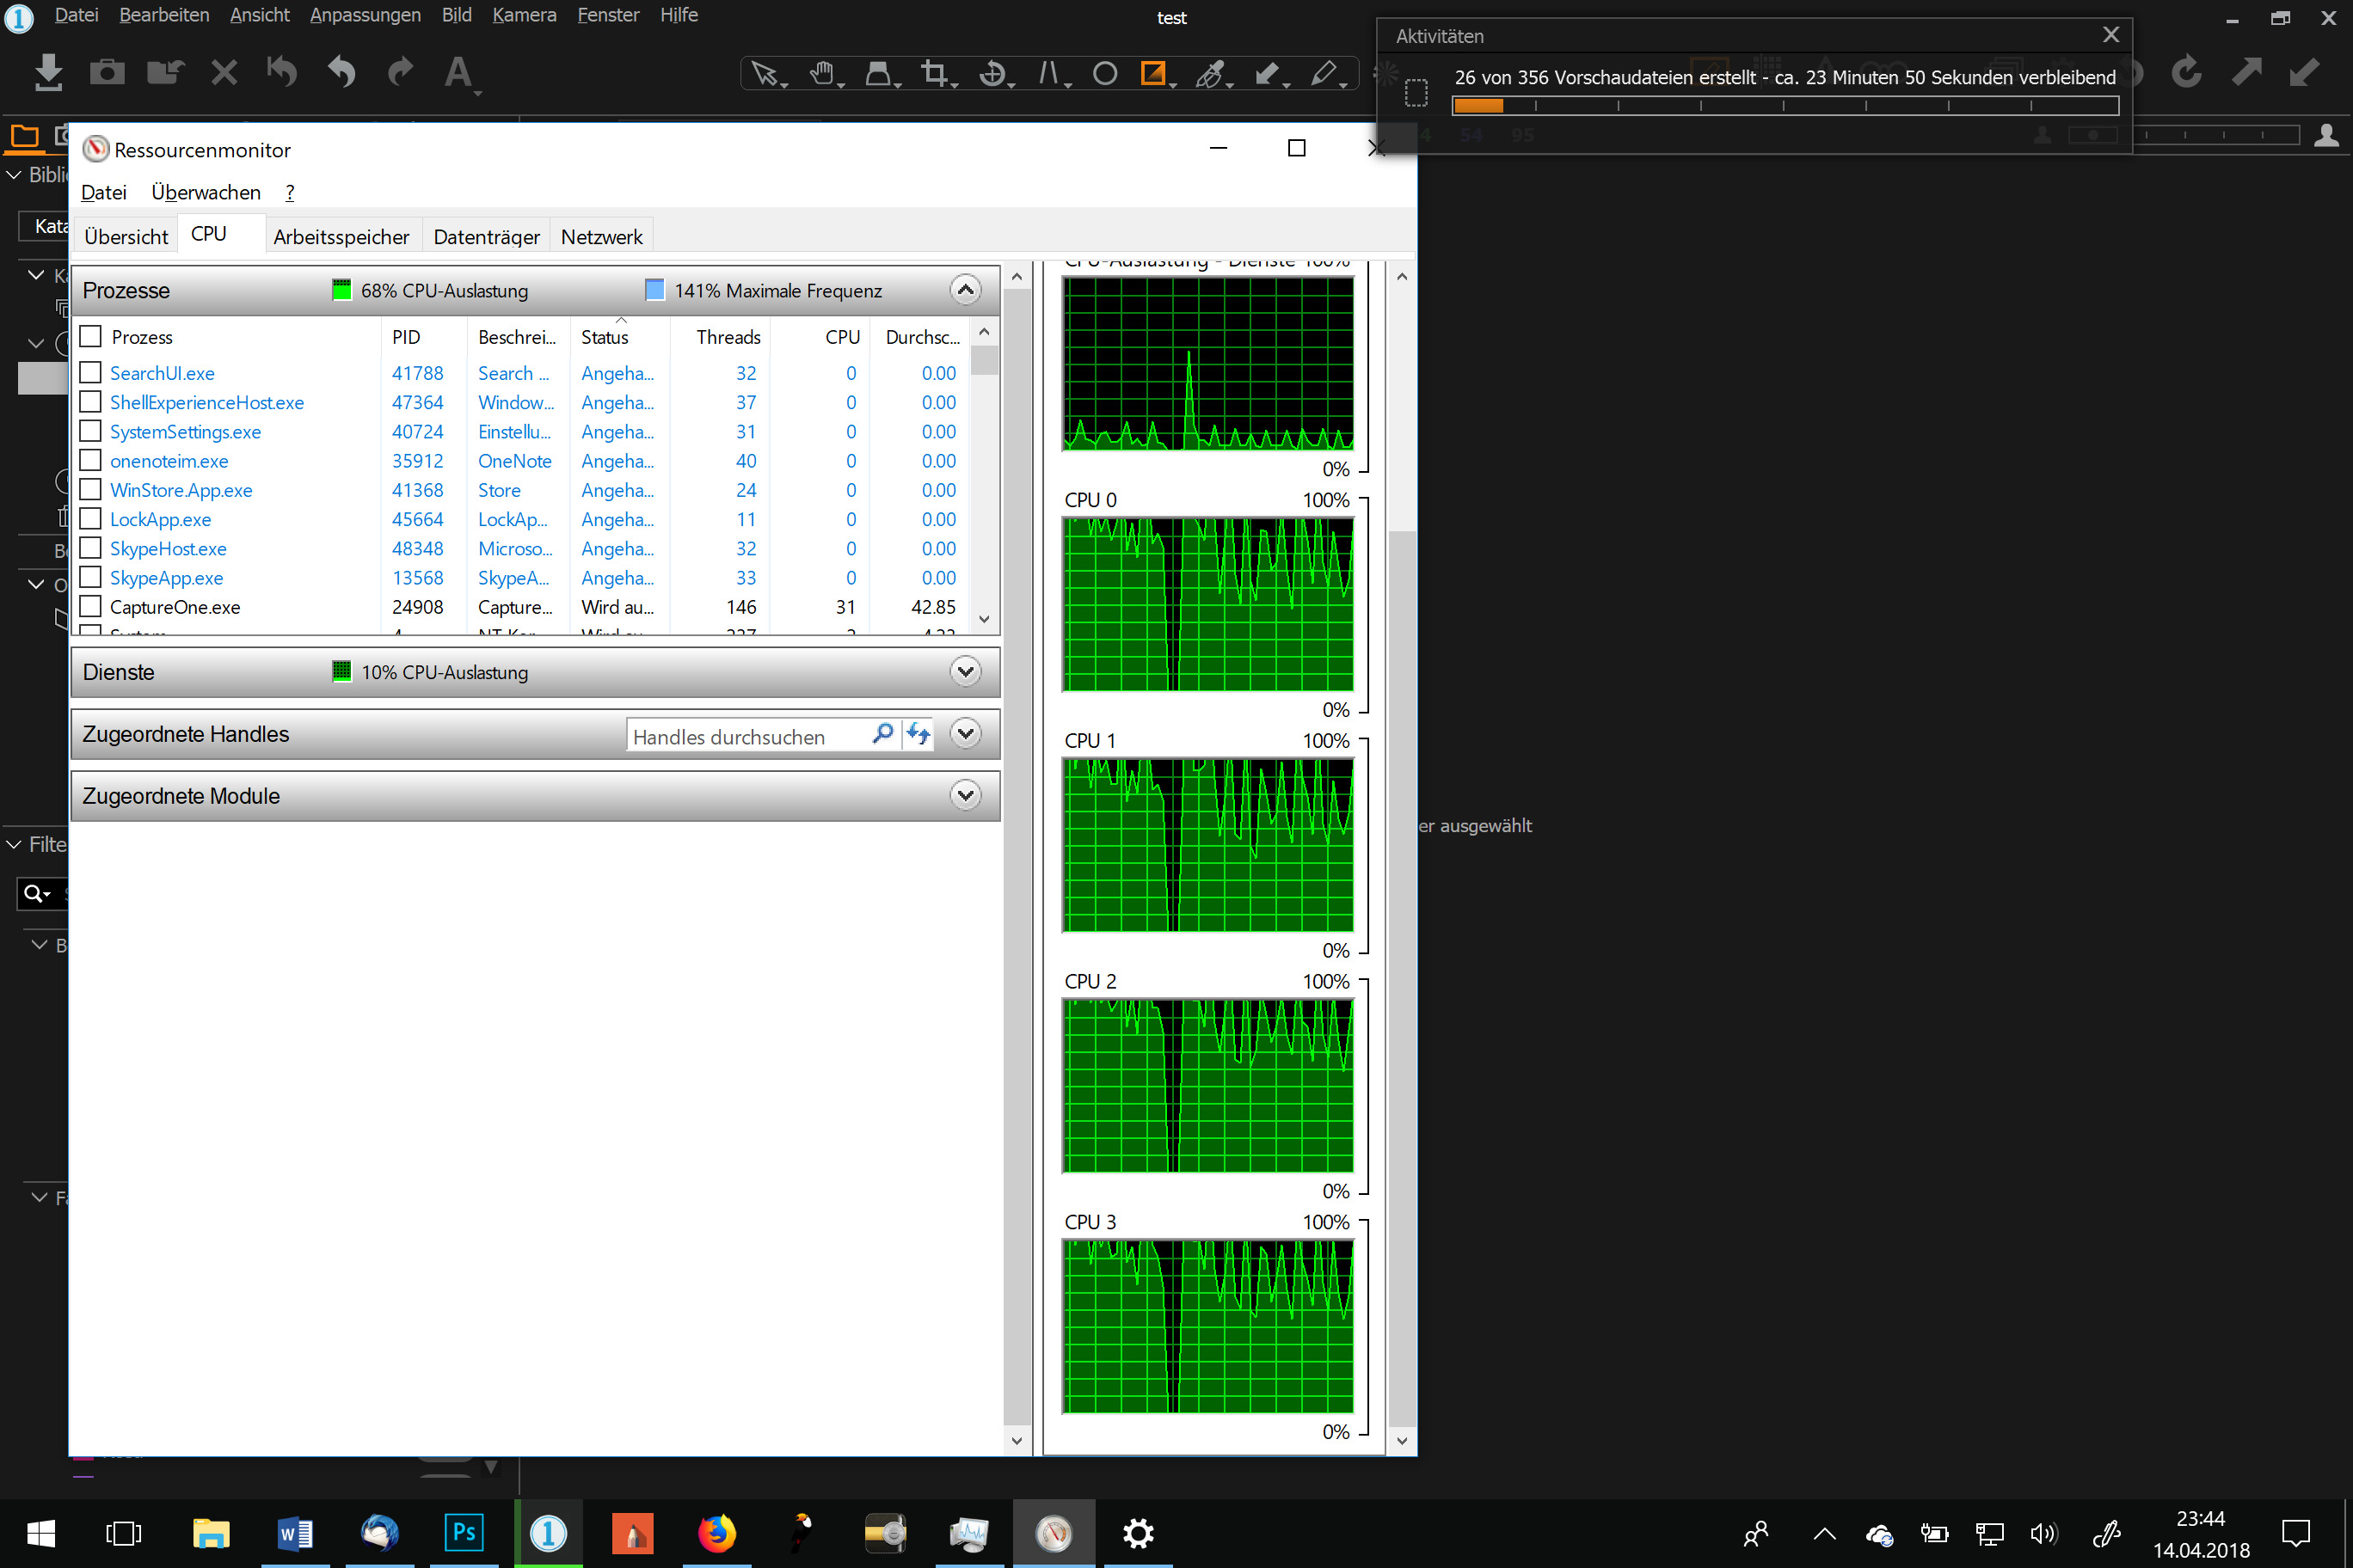
Task: Open the Überwachen menu
Action: [x=205, y=192]
